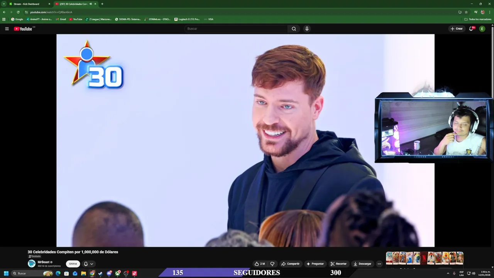The image size is (494, 278).
Task: Open the Z League Warzone bookmark
Action: point(98,19)
